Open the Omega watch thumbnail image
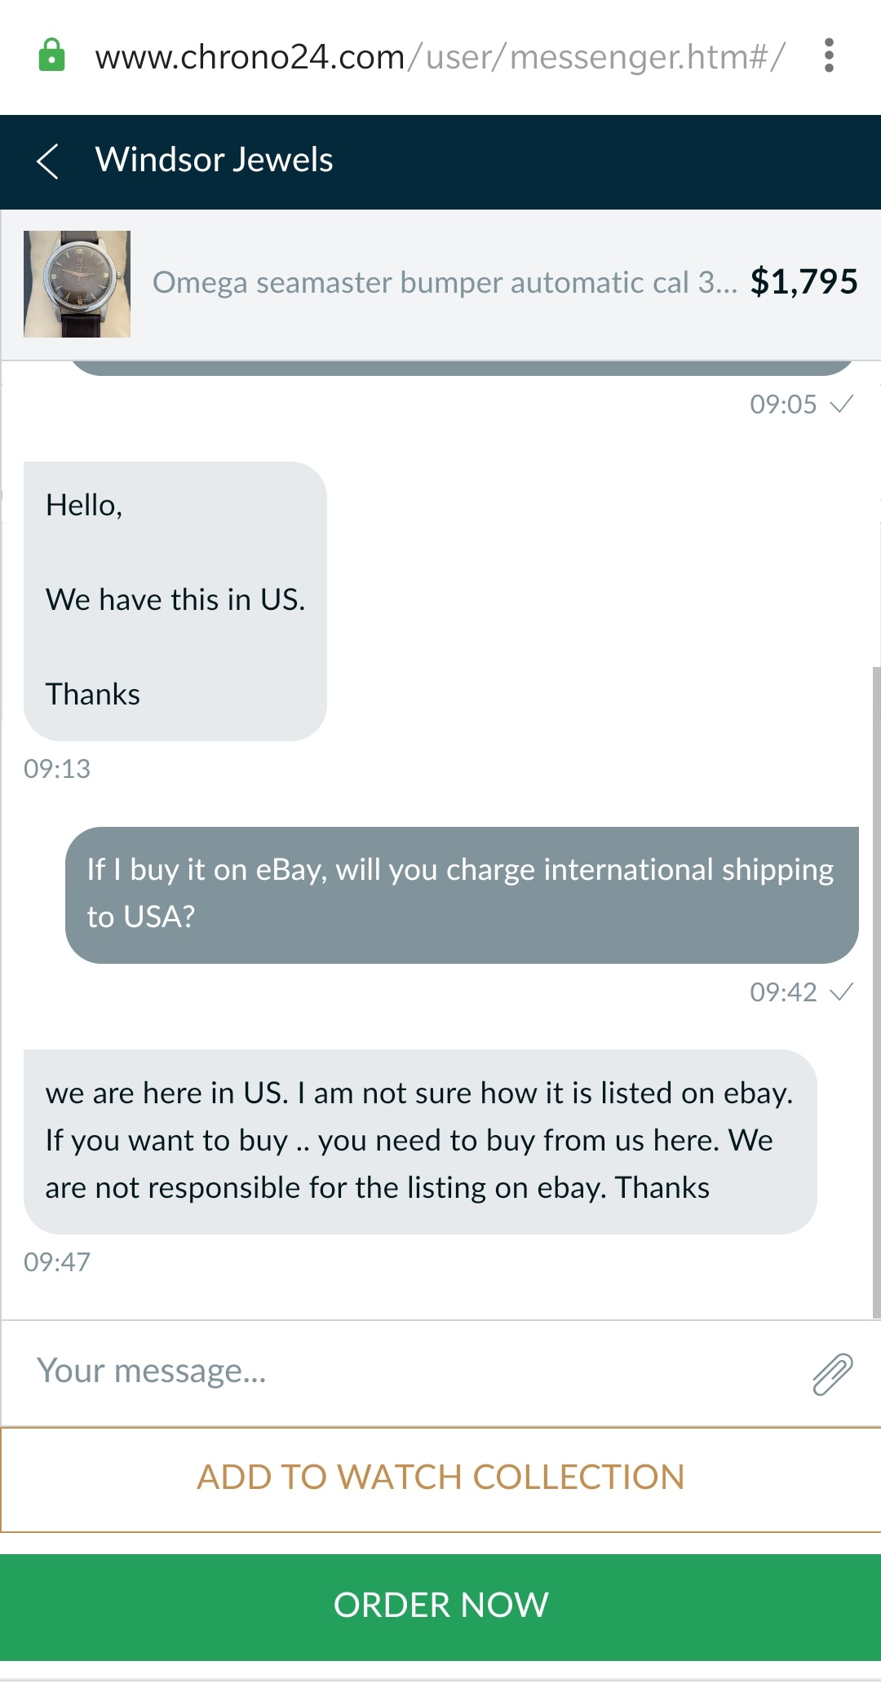The image size is (881, 1683). click(x=77, y=284)
